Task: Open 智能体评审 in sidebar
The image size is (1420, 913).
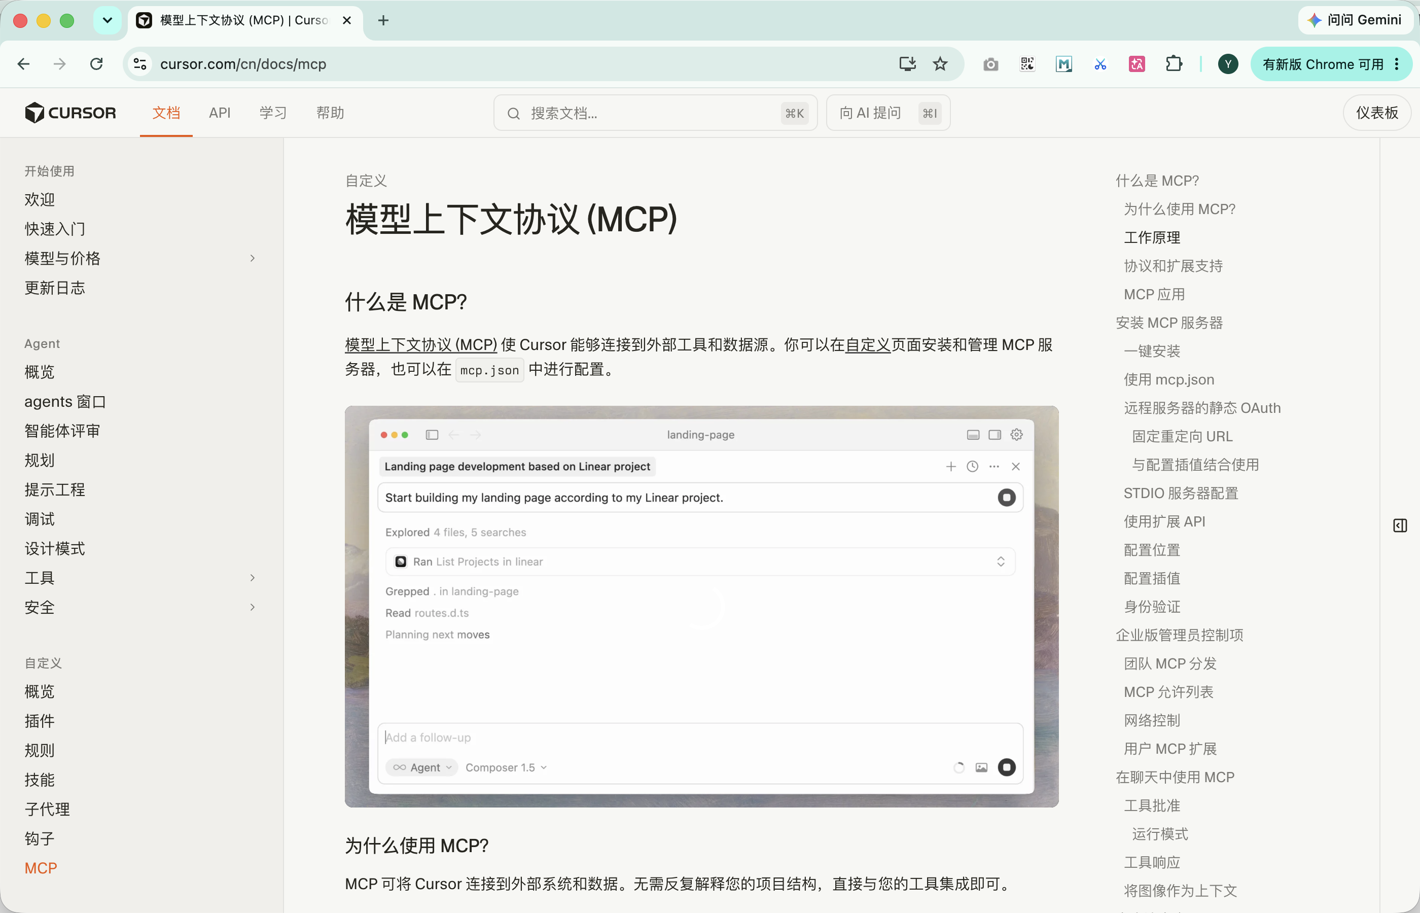Action: [62, 431]
